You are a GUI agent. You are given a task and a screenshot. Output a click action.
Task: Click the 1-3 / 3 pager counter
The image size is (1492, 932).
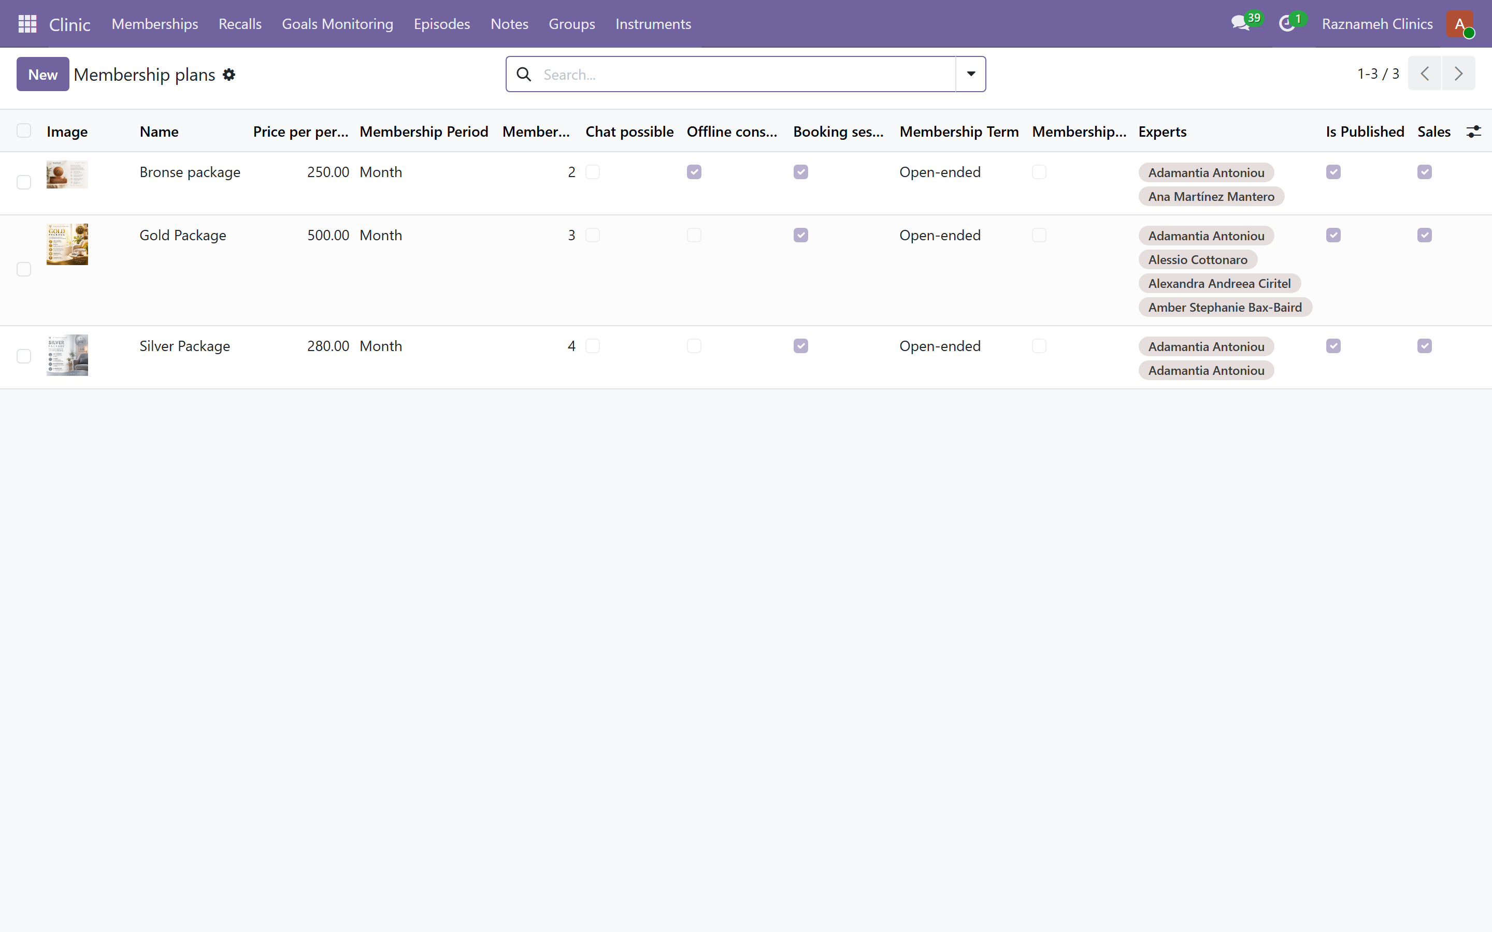[x=1378, y=74]
